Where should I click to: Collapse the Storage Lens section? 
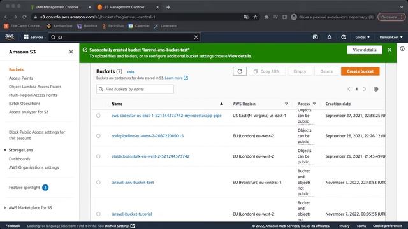(x=5, y=150)
